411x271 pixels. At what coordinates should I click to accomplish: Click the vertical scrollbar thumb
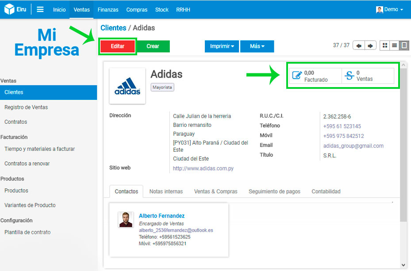403,145
